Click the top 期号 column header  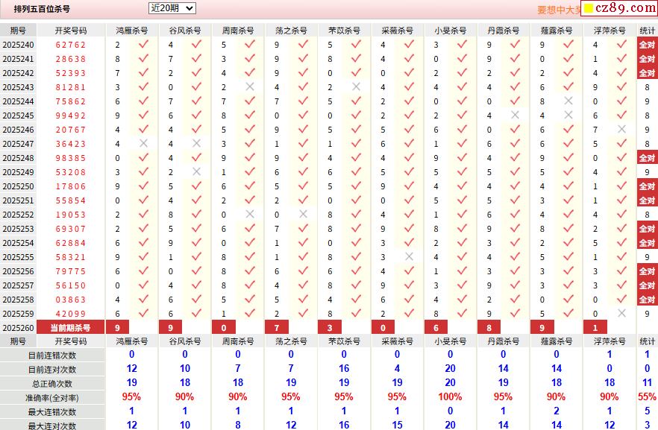click(18, 30)
